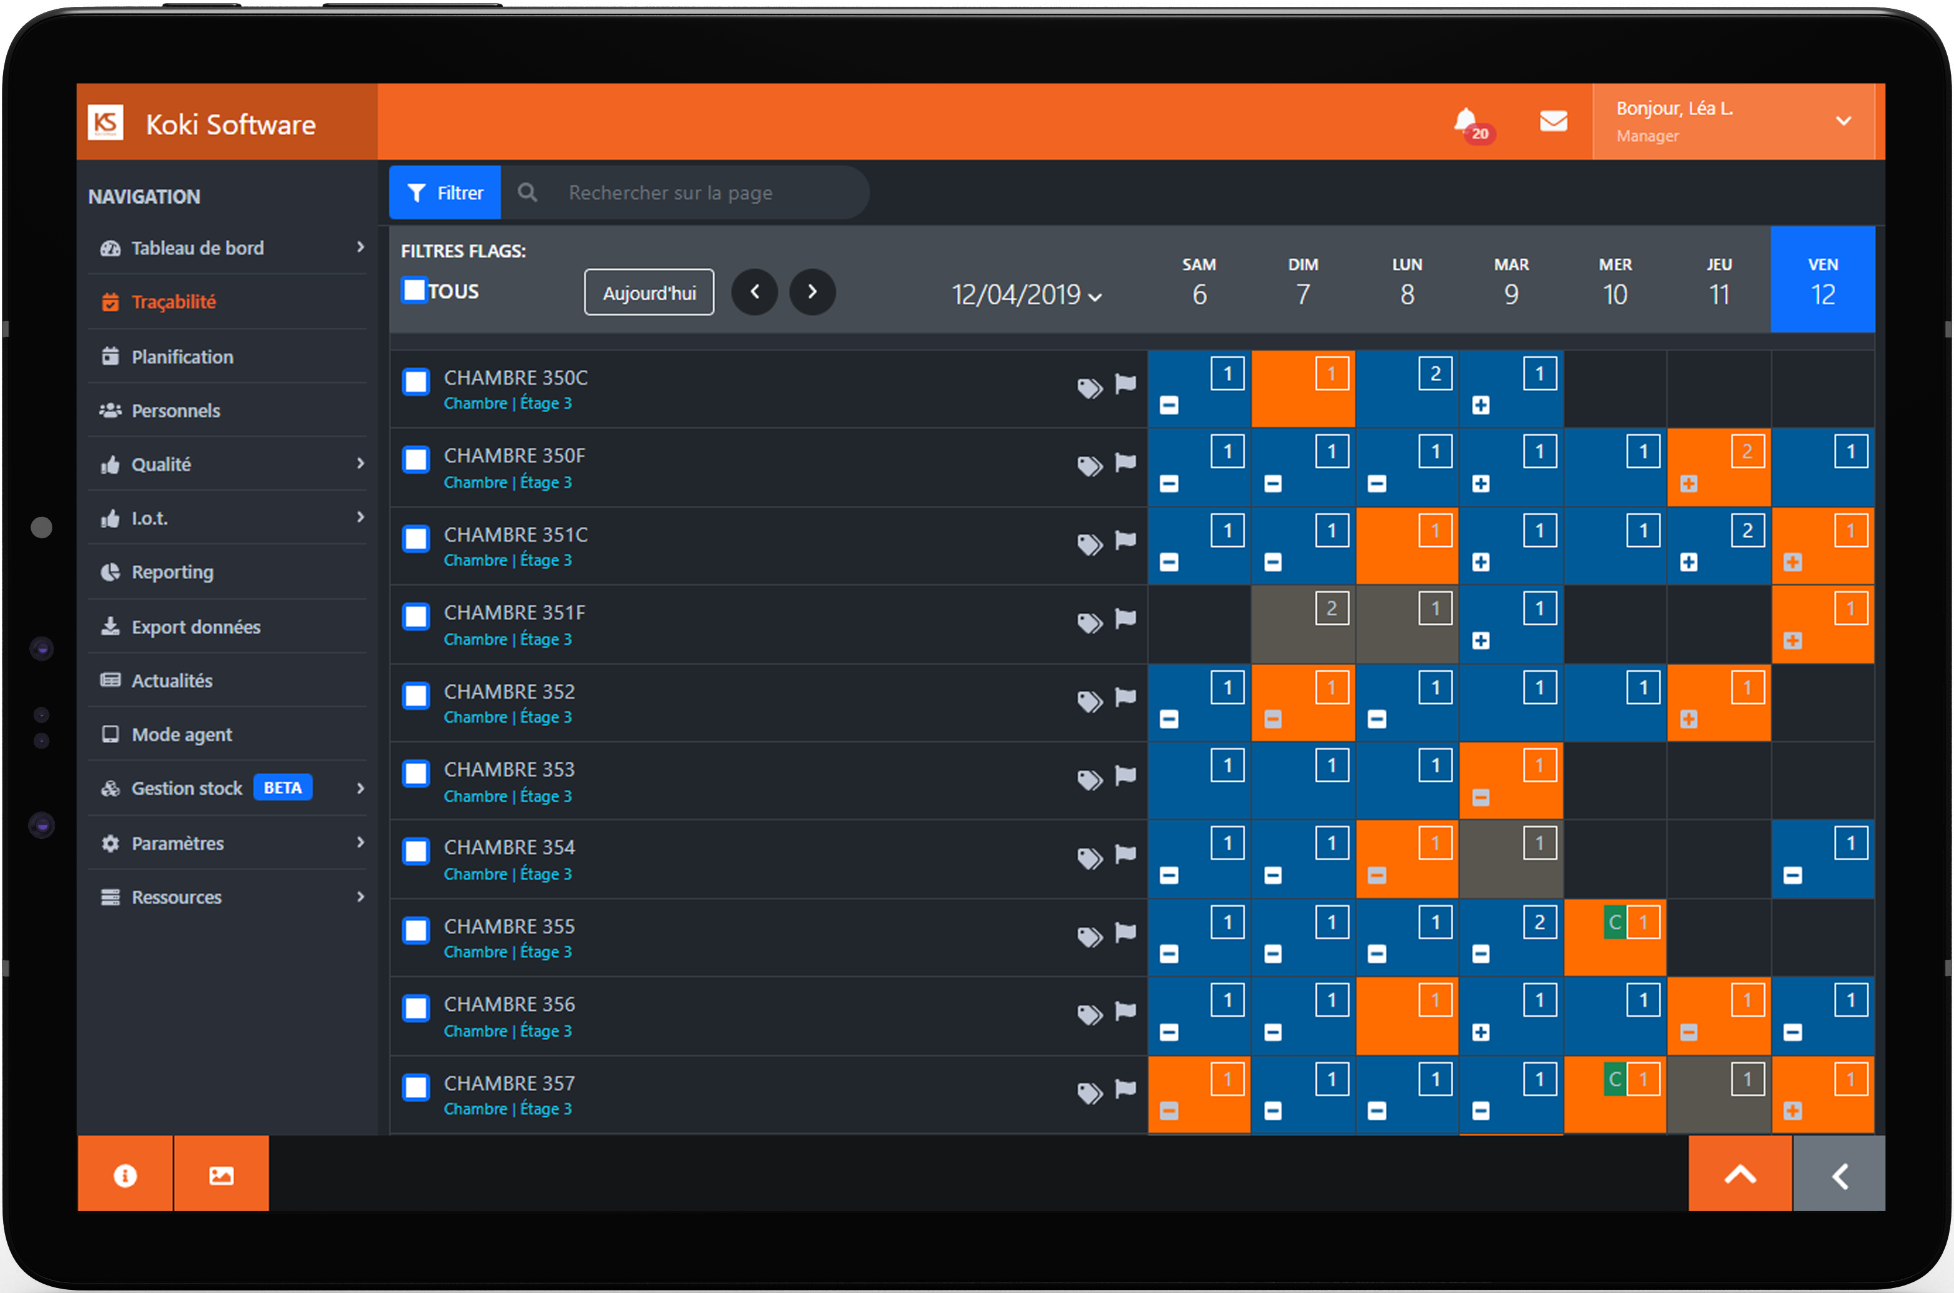Viewport: 1954px width, 1293px height.
Task: Click the Filtrer button
Action: [x=445, y=193]
